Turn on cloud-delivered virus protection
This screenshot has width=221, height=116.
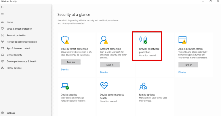[71, 62]
